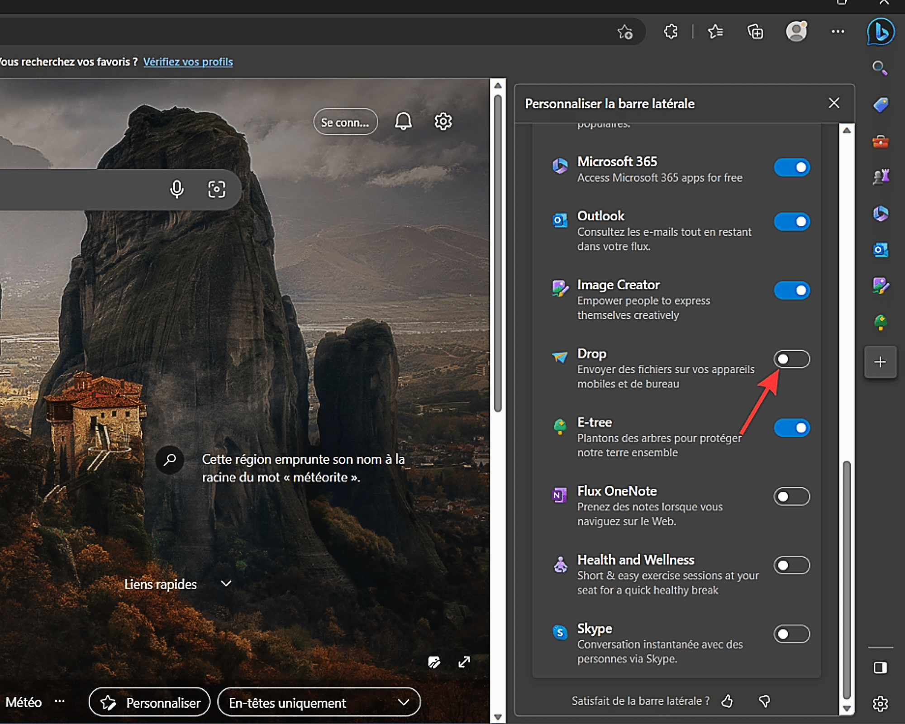
Task: Click the edit background image icon
Action: coord(434,662)
